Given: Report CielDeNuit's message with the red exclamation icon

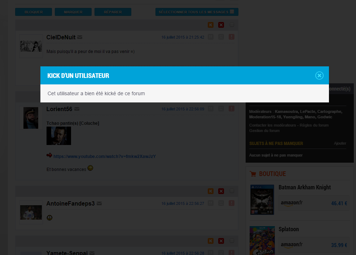Looking at the screenshot, I should click(232, 37).
